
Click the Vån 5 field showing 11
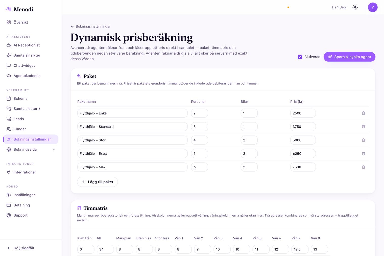pyautogui.click(x=261, y=249)
